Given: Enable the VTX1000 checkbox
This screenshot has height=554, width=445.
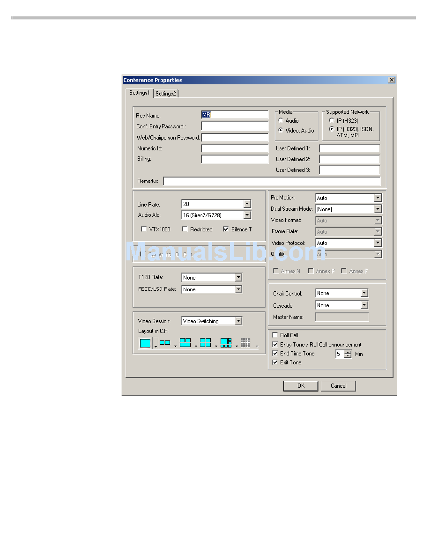Looking at the screenshot, I should (144, 229).
